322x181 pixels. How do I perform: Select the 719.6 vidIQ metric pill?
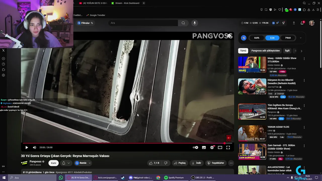[288, 38]
